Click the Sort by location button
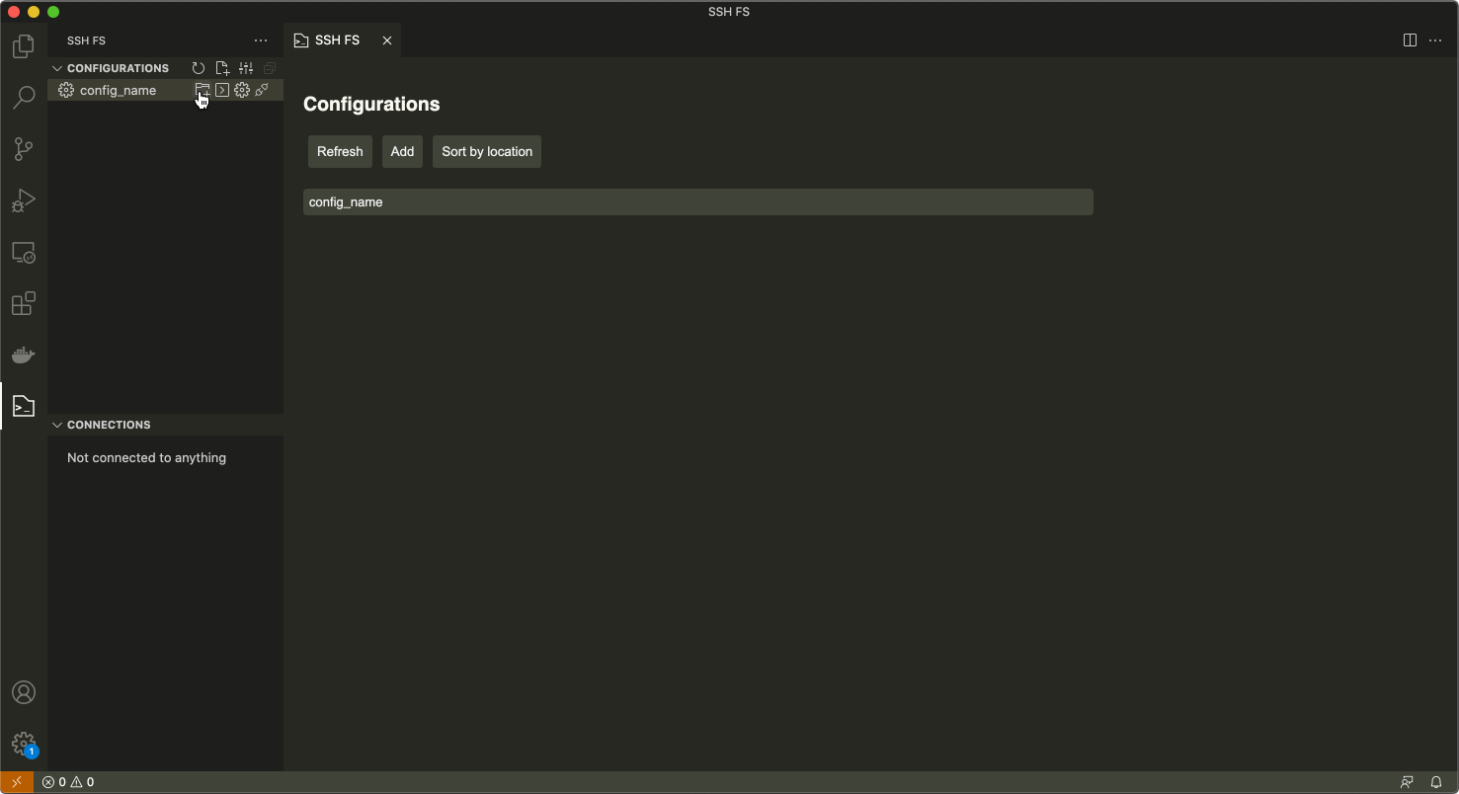This screenshot has height=794, width=1459. pos(487,151)
